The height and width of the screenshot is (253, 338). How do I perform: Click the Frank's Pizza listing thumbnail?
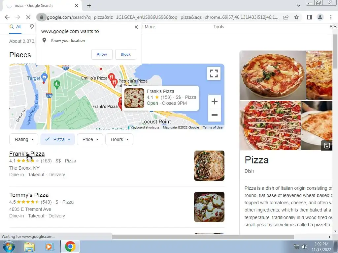point(209,166)
